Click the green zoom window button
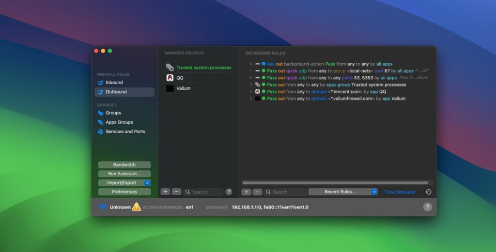Image resolution: width=496 pixels, height=252 pixels. pyautogui.click(x=110, y=51)
